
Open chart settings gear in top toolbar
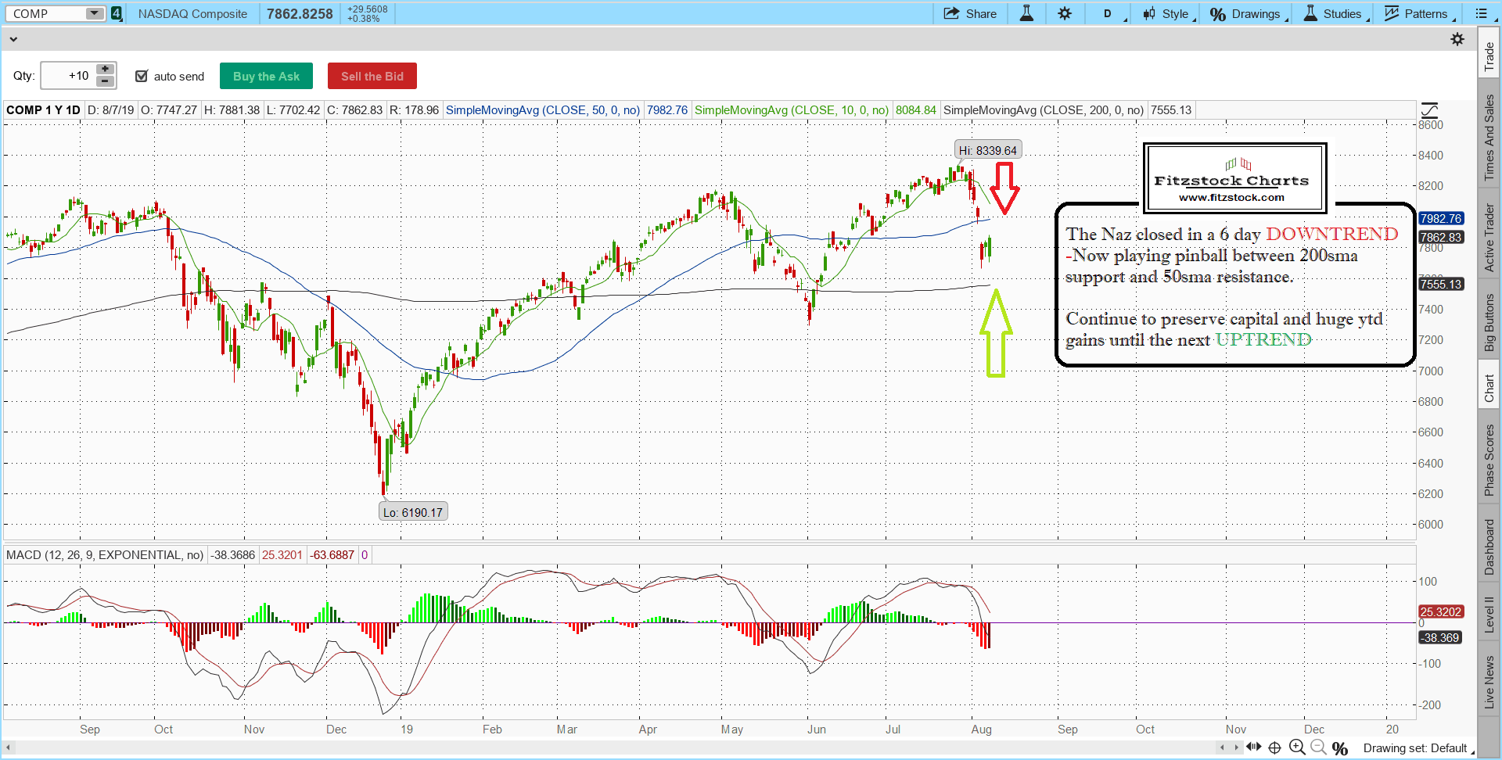pos(1065,13)
